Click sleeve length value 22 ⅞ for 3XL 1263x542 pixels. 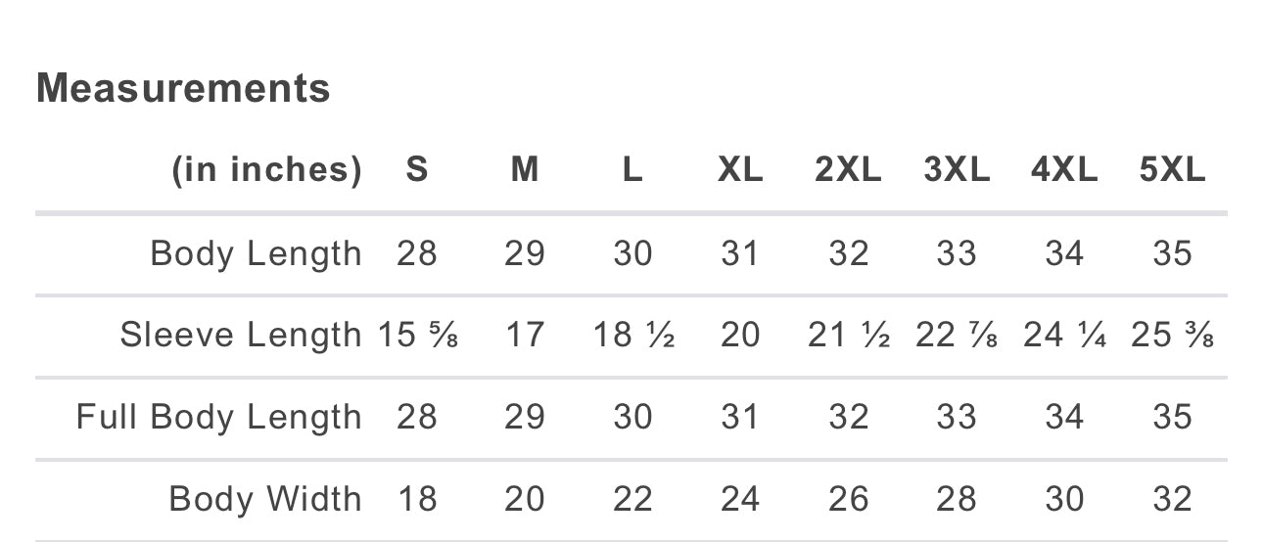[x=957, y=336]
